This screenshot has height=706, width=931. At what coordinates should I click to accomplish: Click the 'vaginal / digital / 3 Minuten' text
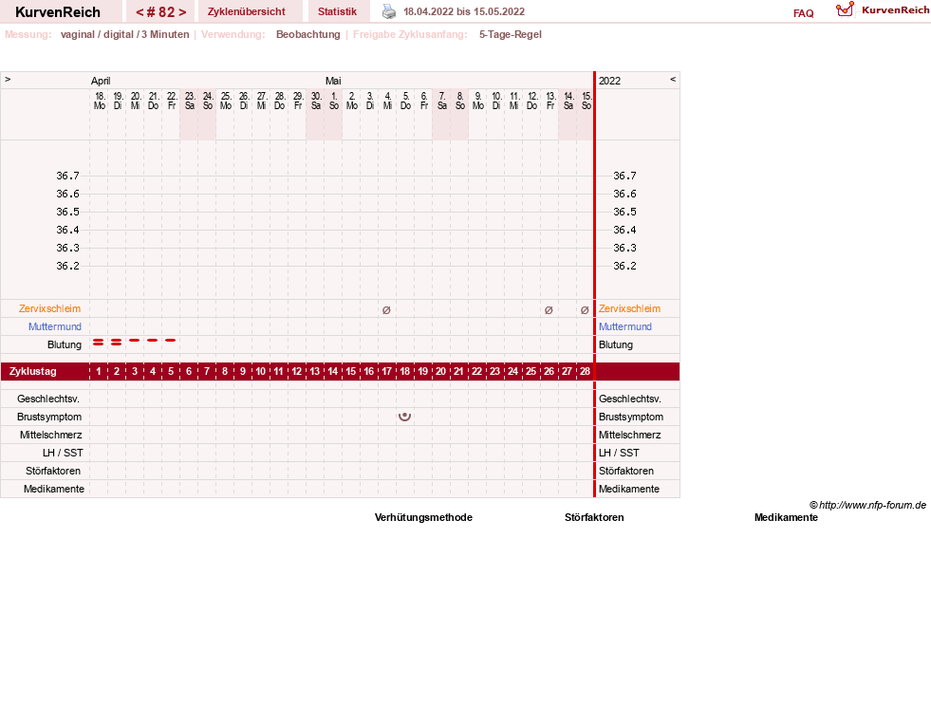click(124, 34)
